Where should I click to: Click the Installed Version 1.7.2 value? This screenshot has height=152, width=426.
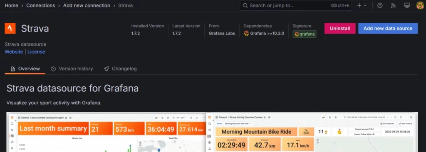tap(135, 33)
